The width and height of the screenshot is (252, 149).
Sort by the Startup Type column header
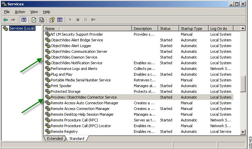(x=194, y=29)
